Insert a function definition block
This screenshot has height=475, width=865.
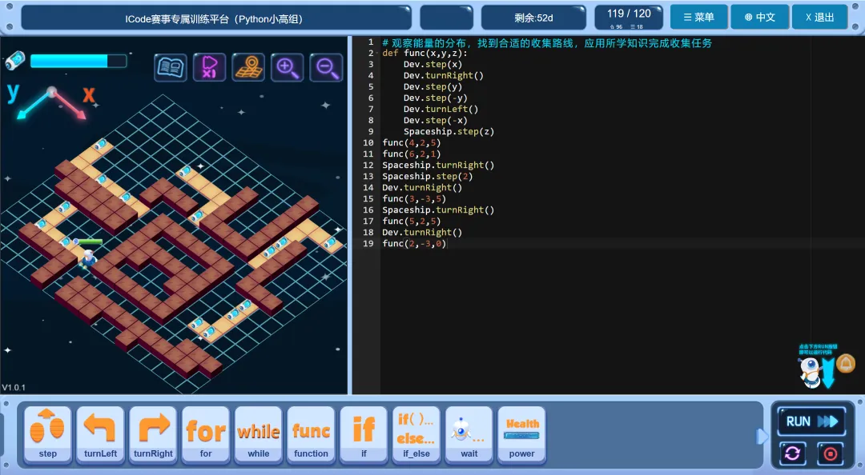point(311,434)
